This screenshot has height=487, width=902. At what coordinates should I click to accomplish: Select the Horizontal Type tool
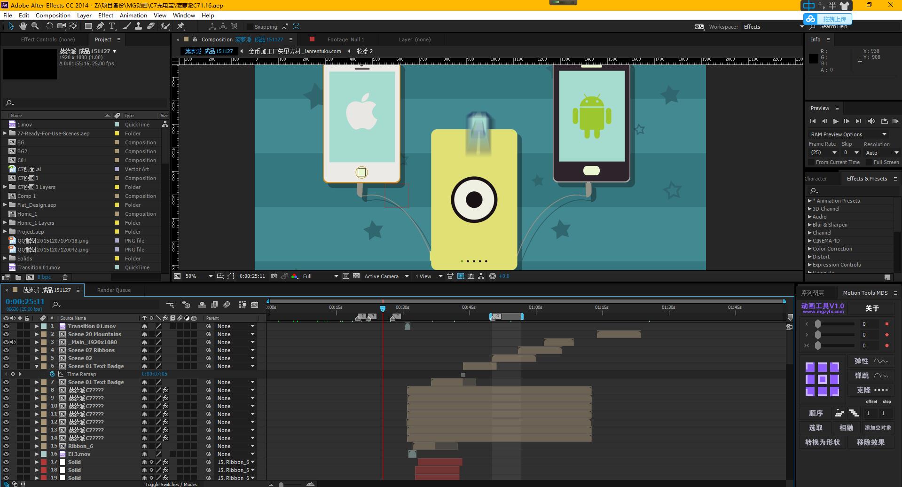click(x=112, y=26)
